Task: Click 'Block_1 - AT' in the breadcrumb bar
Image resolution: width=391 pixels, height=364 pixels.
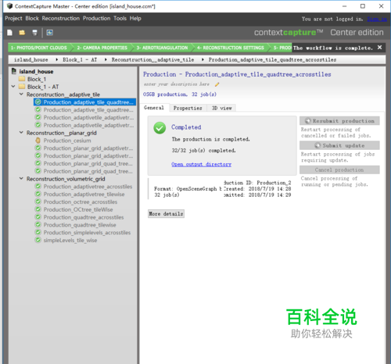Action: (x=80, y=60)
